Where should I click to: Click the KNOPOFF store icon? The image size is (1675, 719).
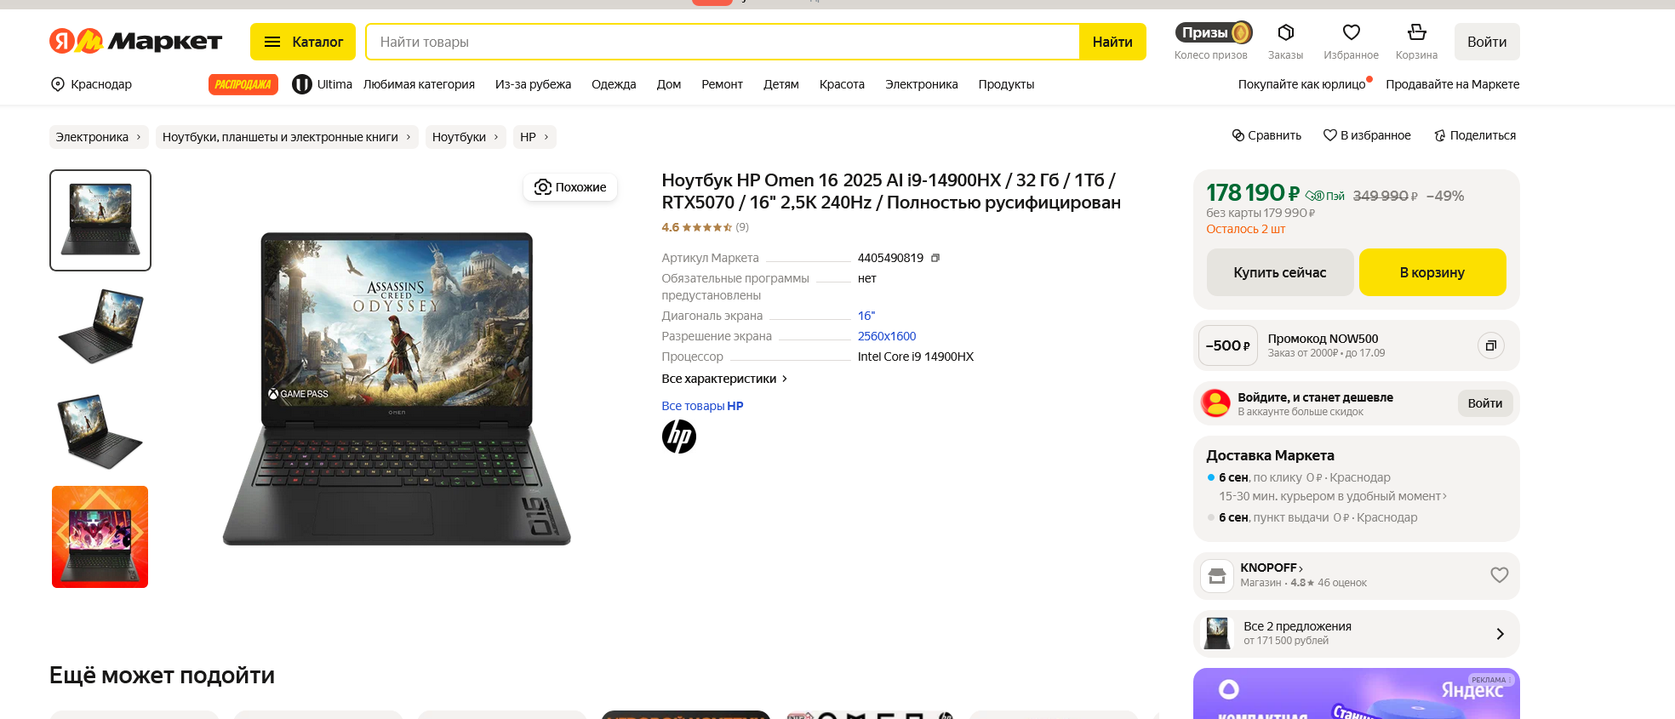[1217, 576]
